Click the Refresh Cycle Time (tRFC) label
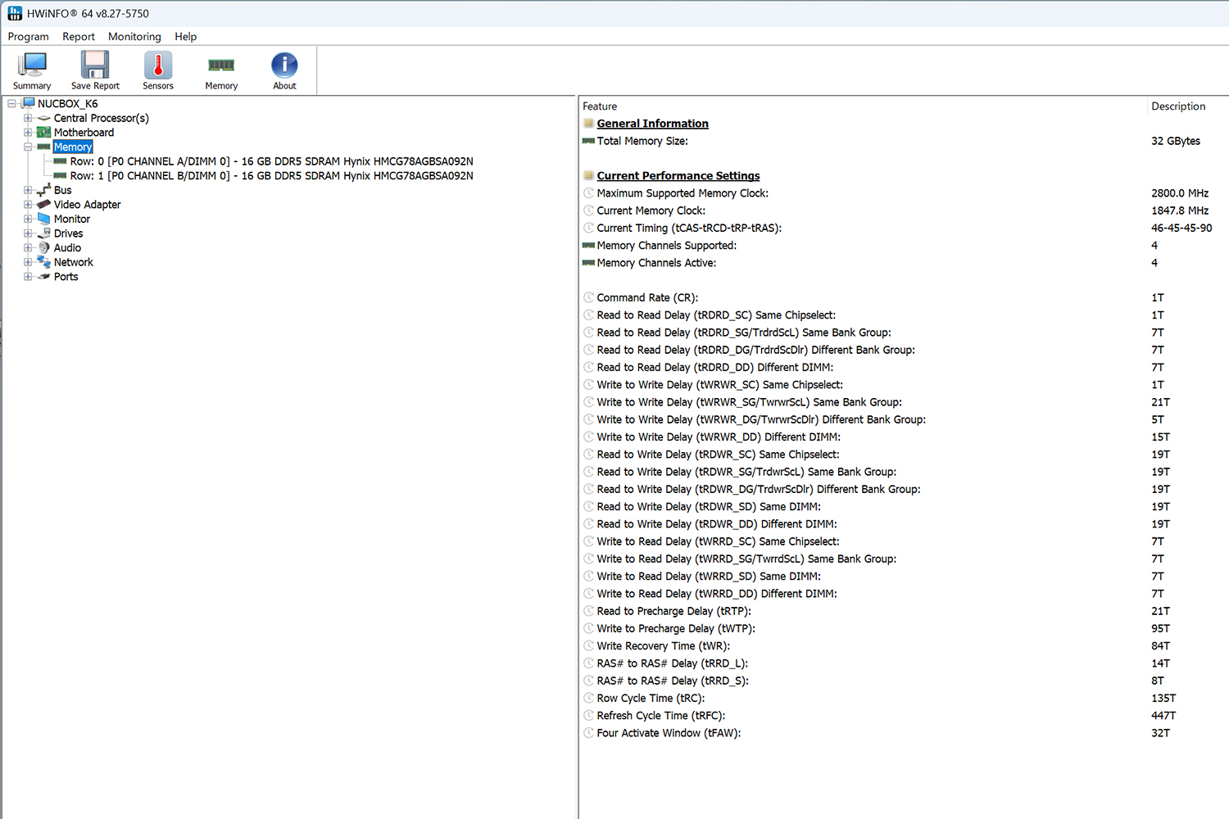The image size is (1229, 819). pyautogui.click(x=661, y=716)
